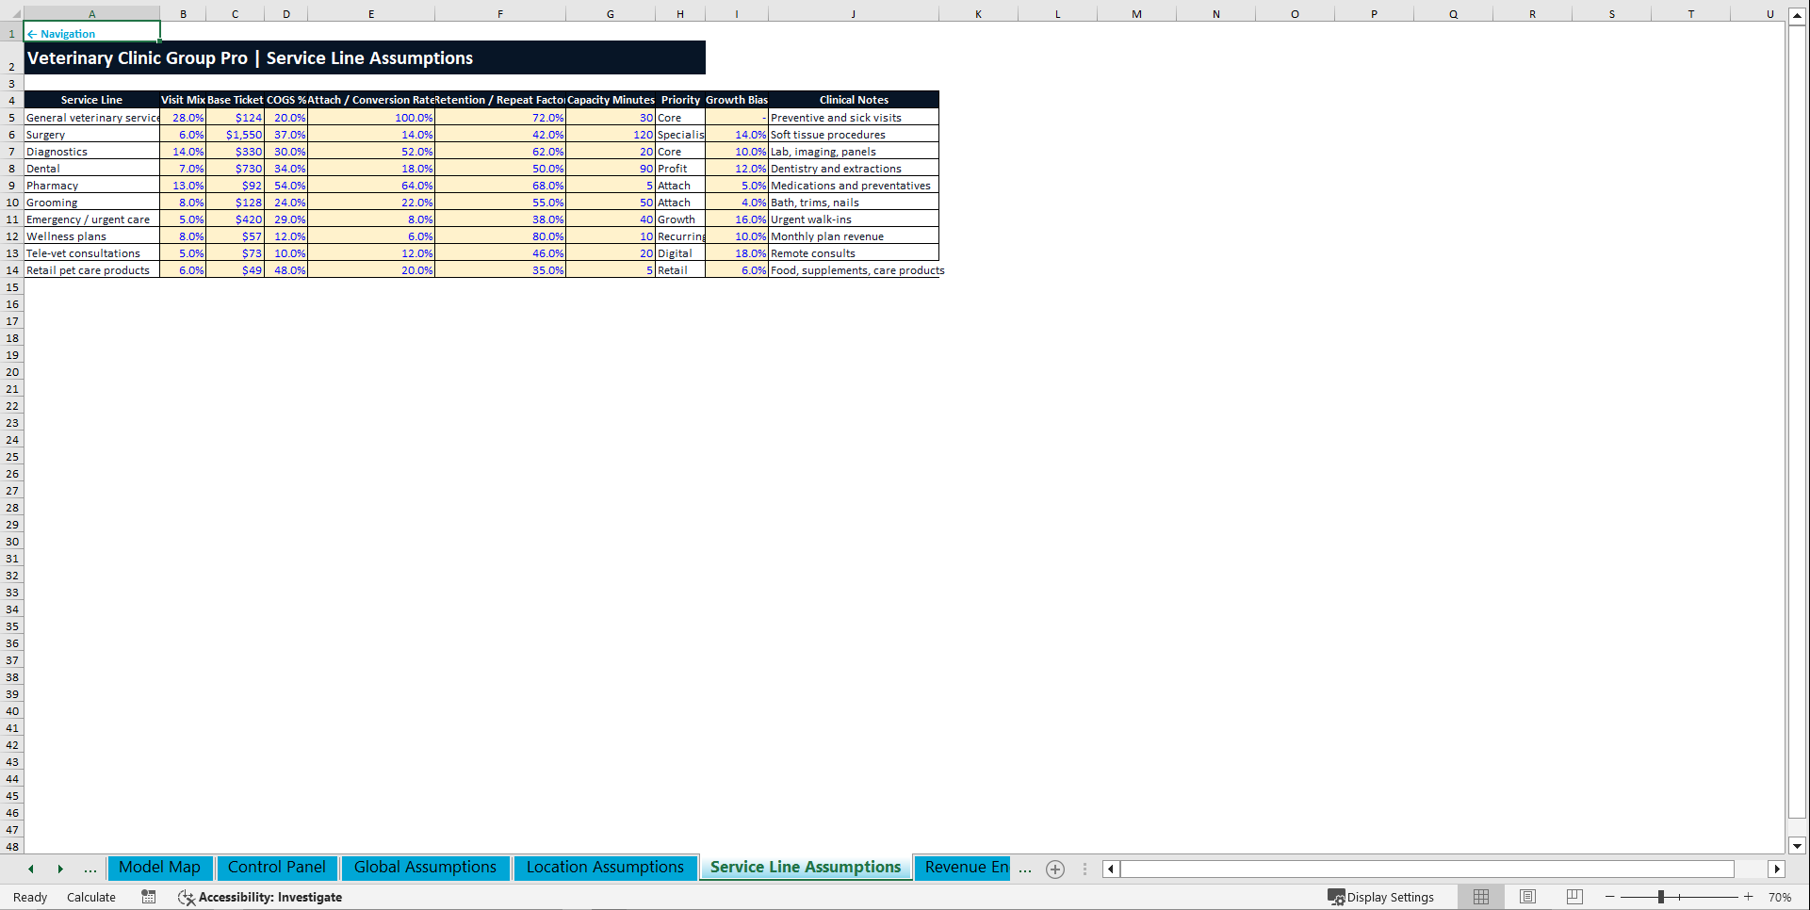Select Wellness plans Recurring priority cell
The width and height of the screenshot is (1810, 910).
(680, 236)
